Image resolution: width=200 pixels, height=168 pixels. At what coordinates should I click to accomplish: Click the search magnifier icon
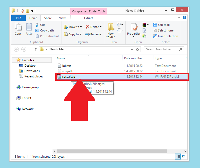click(181, 49)
